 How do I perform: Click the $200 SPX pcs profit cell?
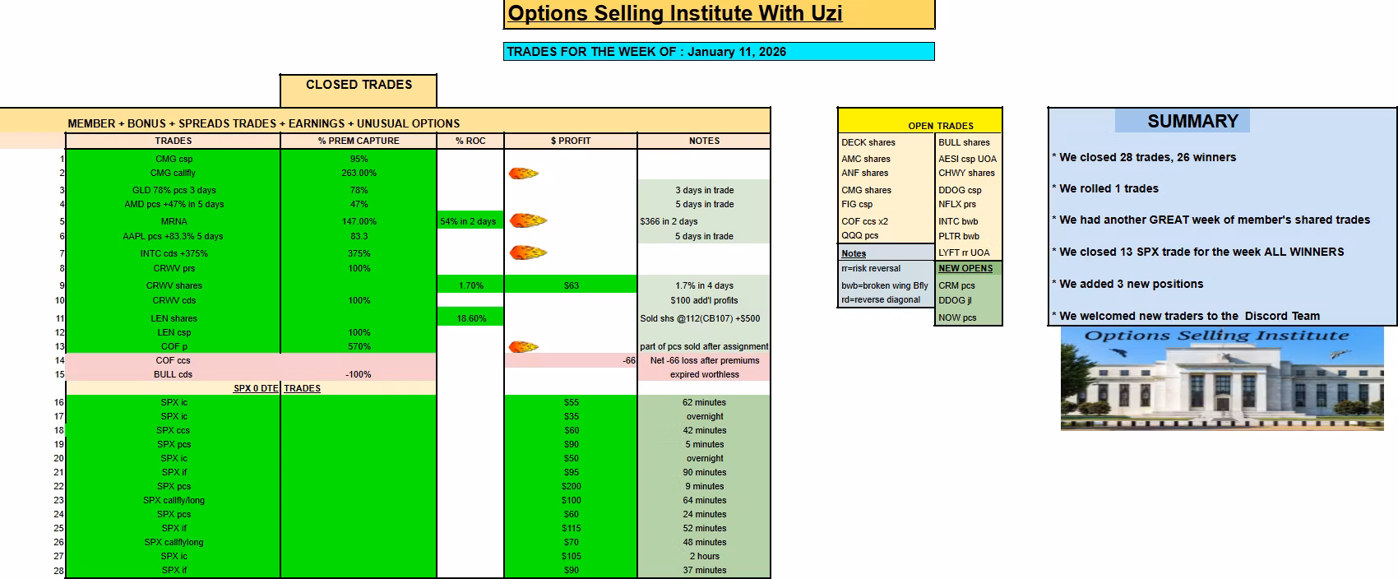click(x=571, y=486)
